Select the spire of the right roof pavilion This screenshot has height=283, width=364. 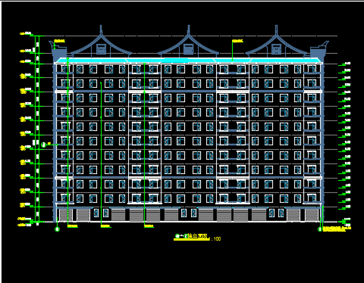[x=276, y=30]
